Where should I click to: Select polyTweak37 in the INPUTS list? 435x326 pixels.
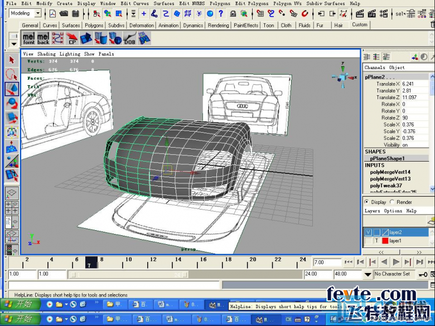tap(386, 186)
